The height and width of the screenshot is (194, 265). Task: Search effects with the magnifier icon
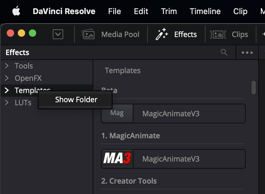point(224,52)
